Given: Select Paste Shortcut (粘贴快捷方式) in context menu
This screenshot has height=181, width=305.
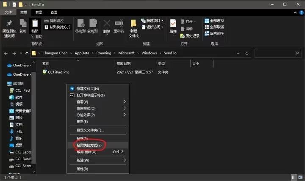Looking at the screenshot, I should (x=89, y=145).
